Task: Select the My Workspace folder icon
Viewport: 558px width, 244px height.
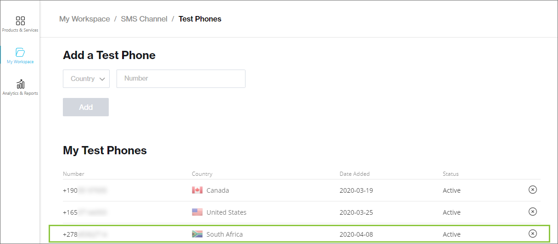Action: [x=20, y=52]
